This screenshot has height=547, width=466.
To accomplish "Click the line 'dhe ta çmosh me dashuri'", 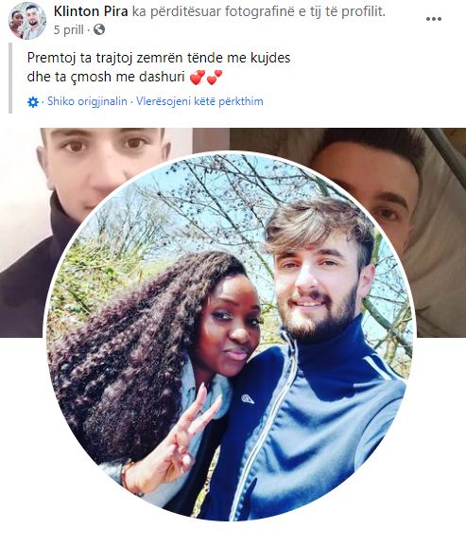I will coord(106,77).
